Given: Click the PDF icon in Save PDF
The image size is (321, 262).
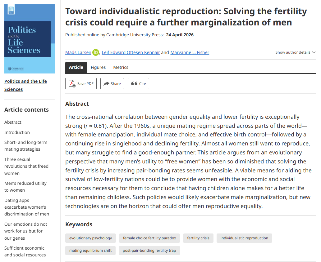Looking at the screenshot, I should pos(72,83).
